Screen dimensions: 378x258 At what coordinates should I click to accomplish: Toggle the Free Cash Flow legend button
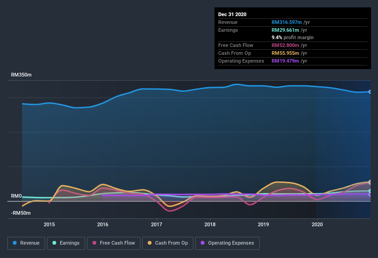point(114,243)
